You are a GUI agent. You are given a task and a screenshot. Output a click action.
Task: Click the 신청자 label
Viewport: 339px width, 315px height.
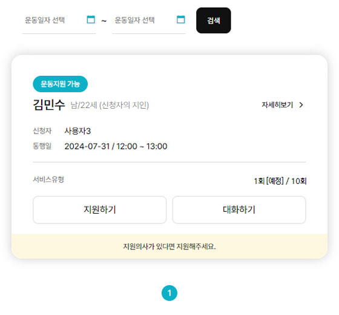pyautogui.click(x=42, y=131)
